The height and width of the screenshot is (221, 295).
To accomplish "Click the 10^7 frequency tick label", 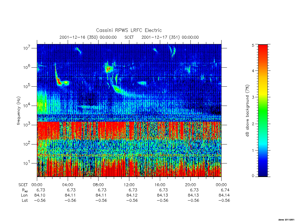I will point(27,48).
